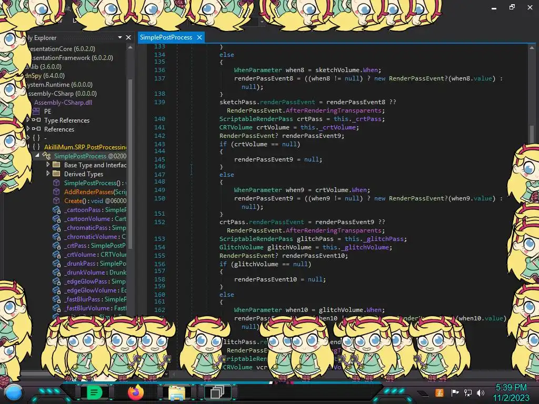Viewport: 539px width, 404px height.
Task: Click the _crtPass field icon
Action: coord(56,245)
